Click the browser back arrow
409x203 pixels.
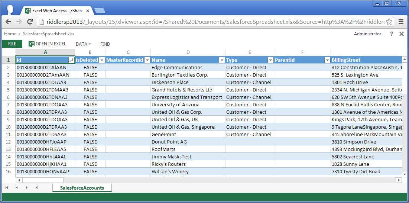pyautogui.click(x=8, y=22)
